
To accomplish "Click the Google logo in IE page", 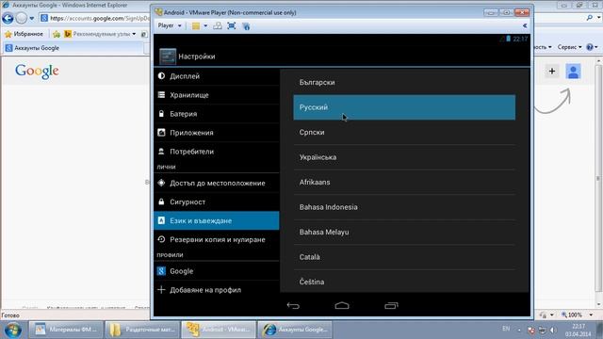I will click(x=37, y=72).
